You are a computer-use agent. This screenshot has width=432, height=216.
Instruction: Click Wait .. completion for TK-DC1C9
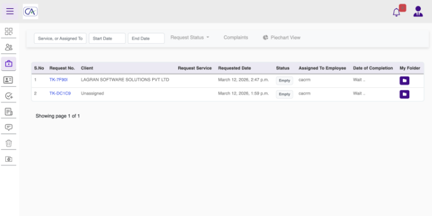click(359, 94)
